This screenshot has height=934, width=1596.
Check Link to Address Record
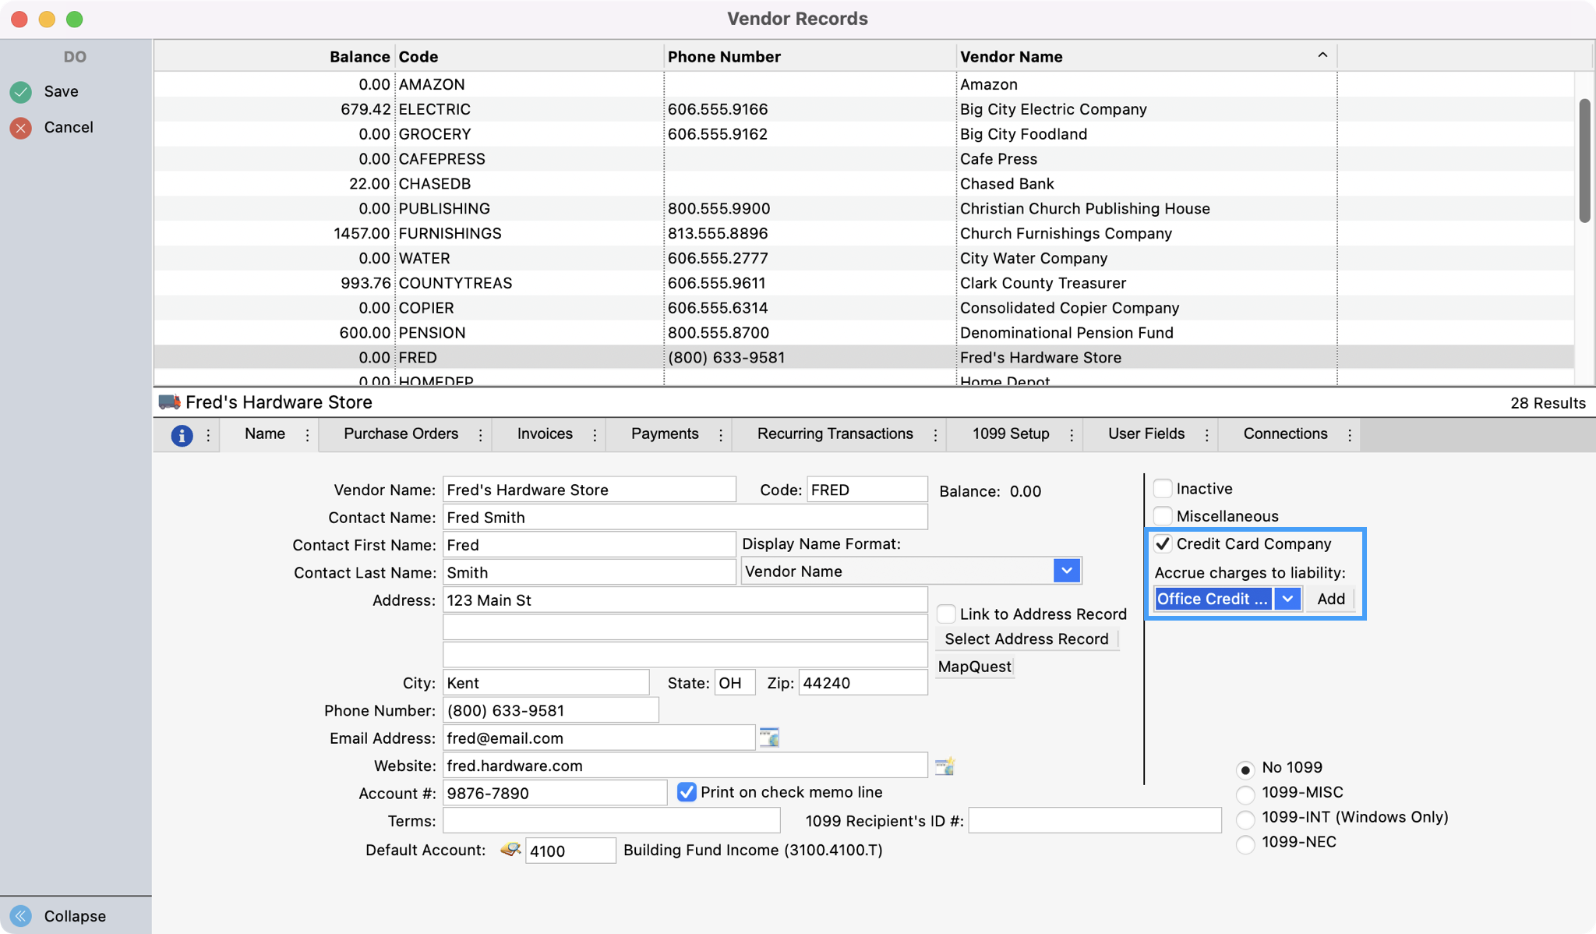tap(946, 614)
